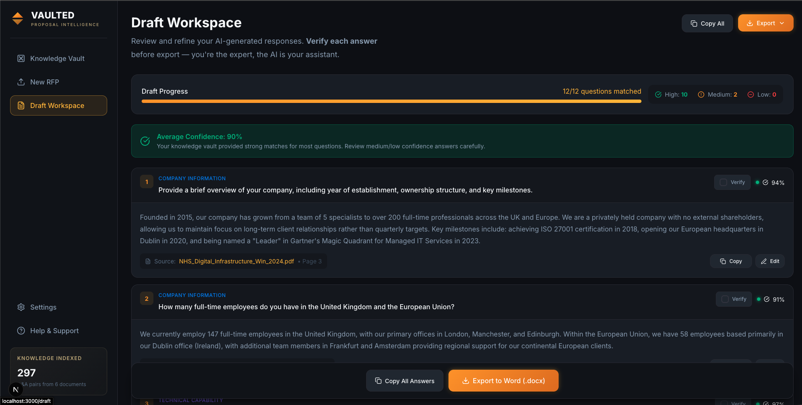The image size is (802, 405).
Task: Click the orange Draft Progress bar
Action: (x=391, y=101)
